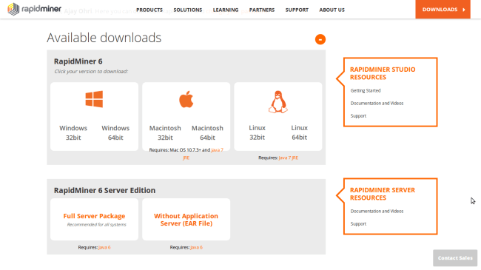Click the RapidMiner 6 Server Edition heading

pos(104,190)
